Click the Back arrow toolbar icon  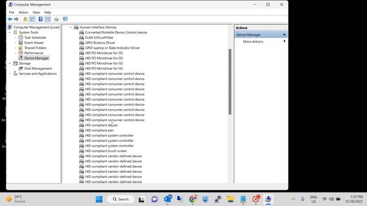pos(10,19)
